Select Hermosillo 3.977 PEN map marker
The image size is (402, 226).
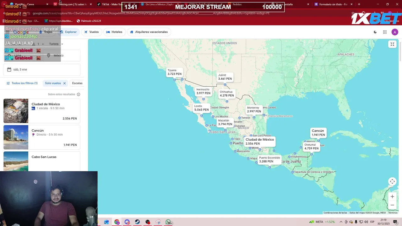(203, 91)
